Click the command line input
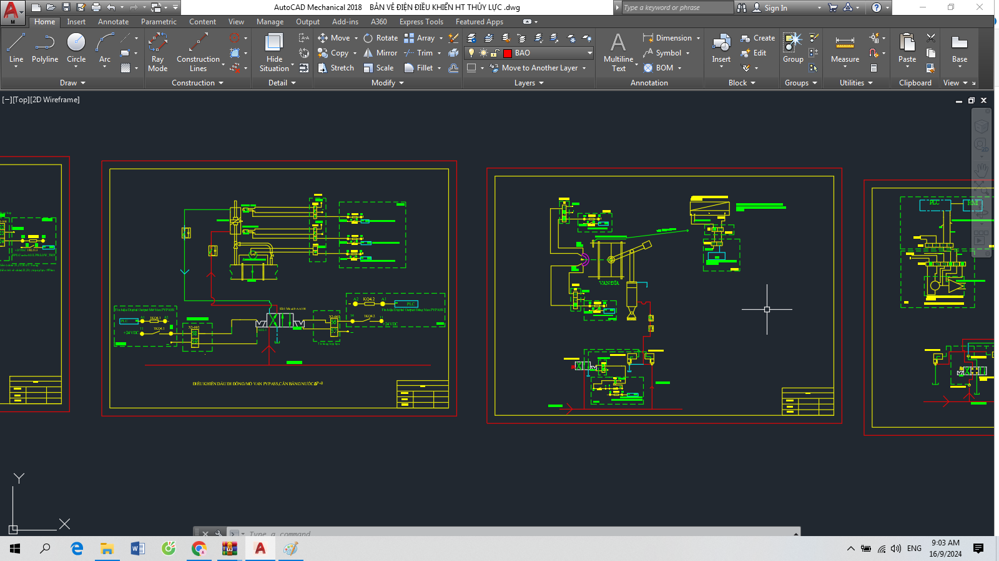 [518, 534]
